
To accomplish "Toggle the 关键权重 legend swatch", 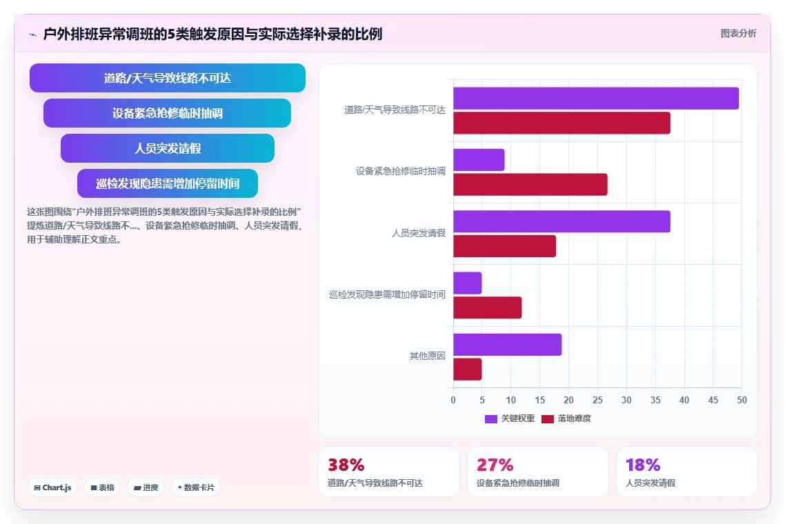I will point(490,419).
